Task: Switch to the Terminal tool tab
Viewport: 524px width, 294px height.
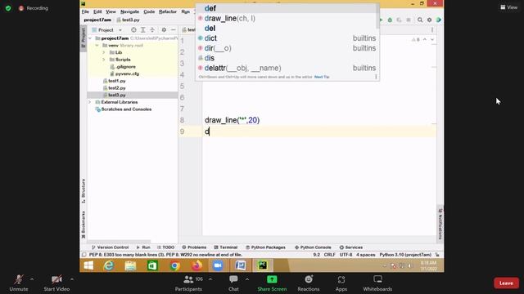Action: [x=226, y=247]
